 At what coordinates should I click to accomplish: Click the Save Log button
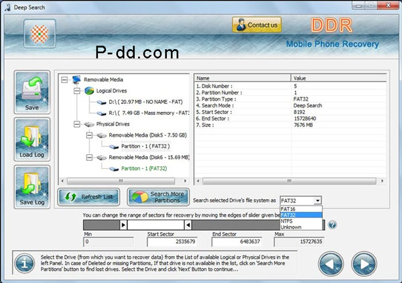[x=32, y=187]
